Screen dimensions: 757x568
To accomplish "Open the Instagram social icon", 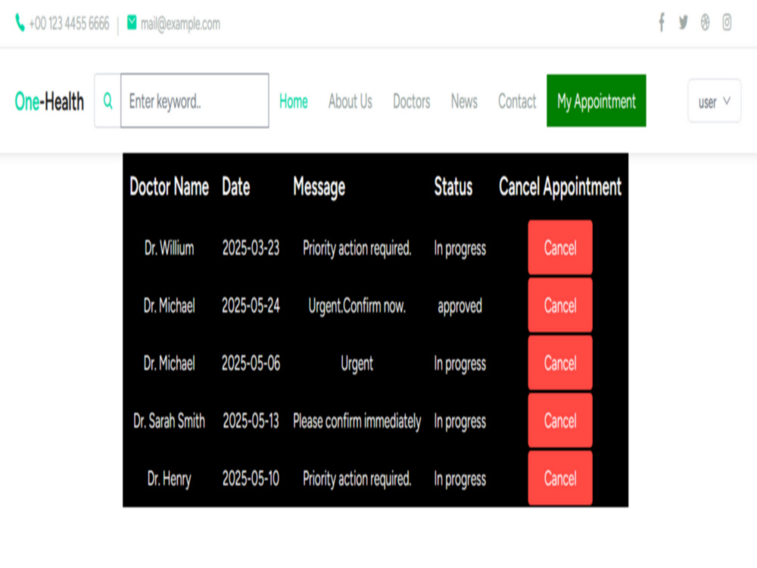I will (727, 22).
